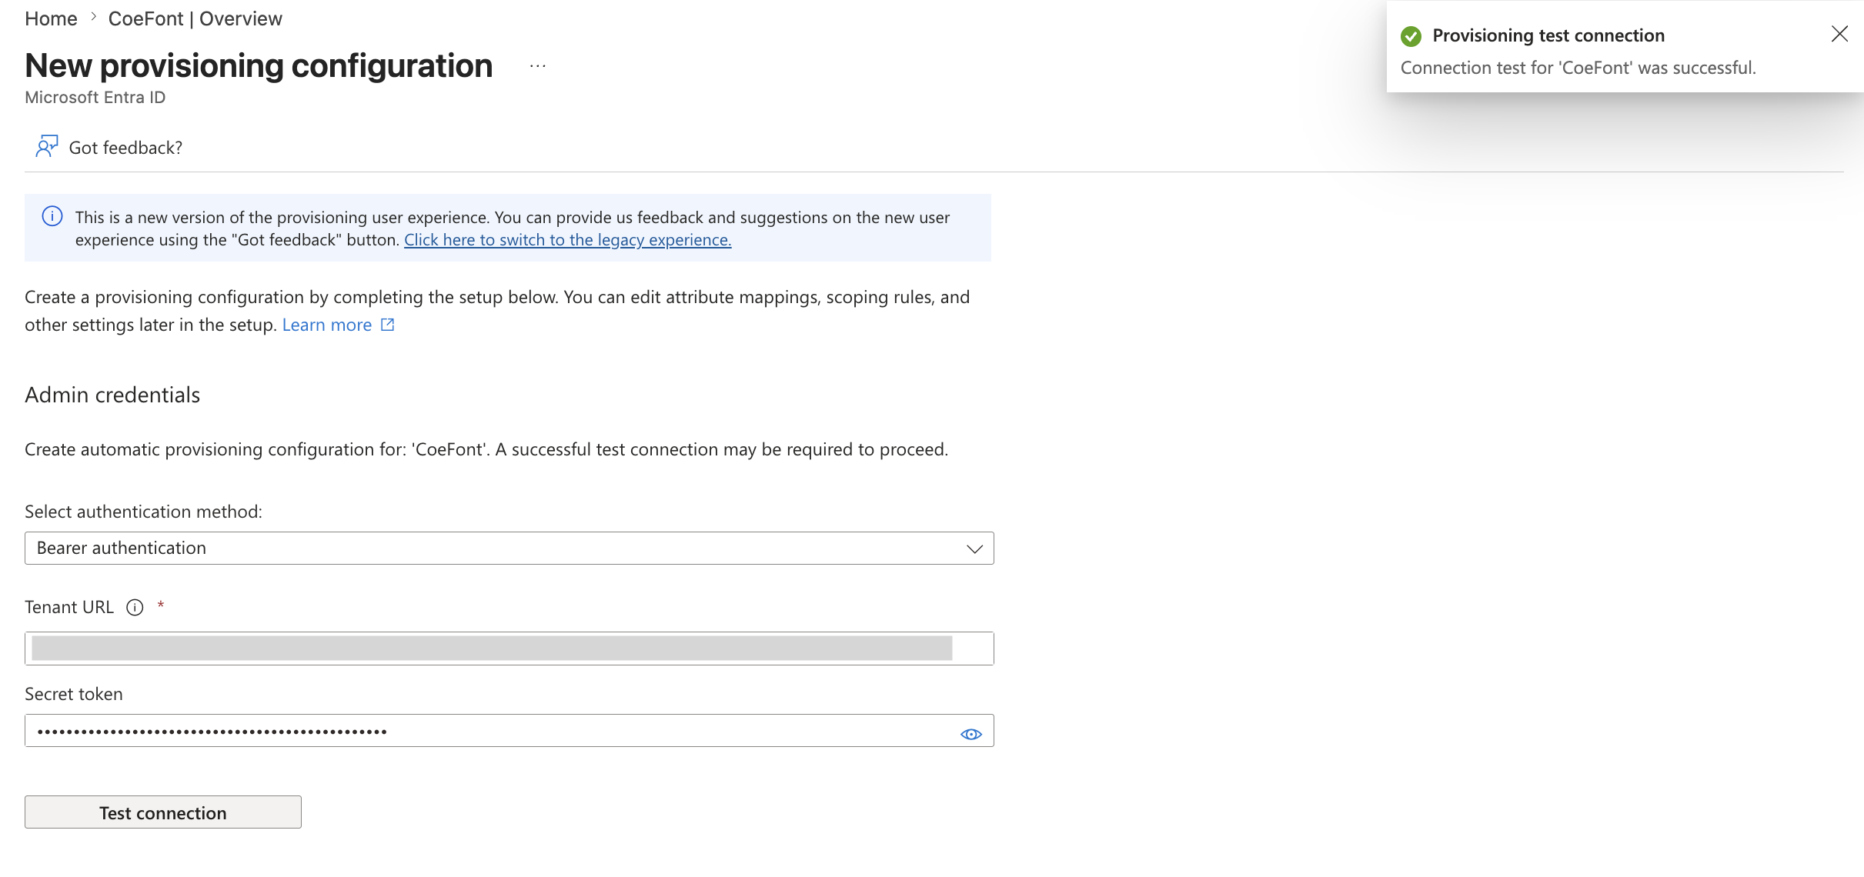The height and width of the screenshot is (877, 1864).
Task: Click the Tenant URL label text
Action: coord(69,607)
